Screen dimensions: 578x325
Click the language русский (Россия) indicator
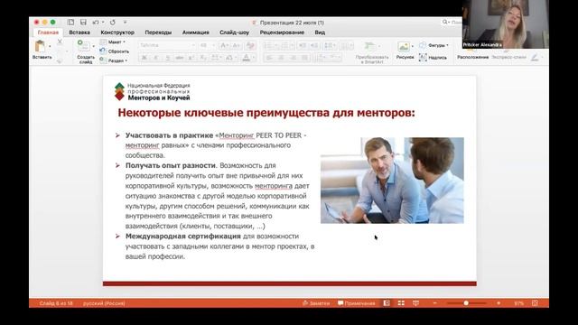(x=104, y=303)
